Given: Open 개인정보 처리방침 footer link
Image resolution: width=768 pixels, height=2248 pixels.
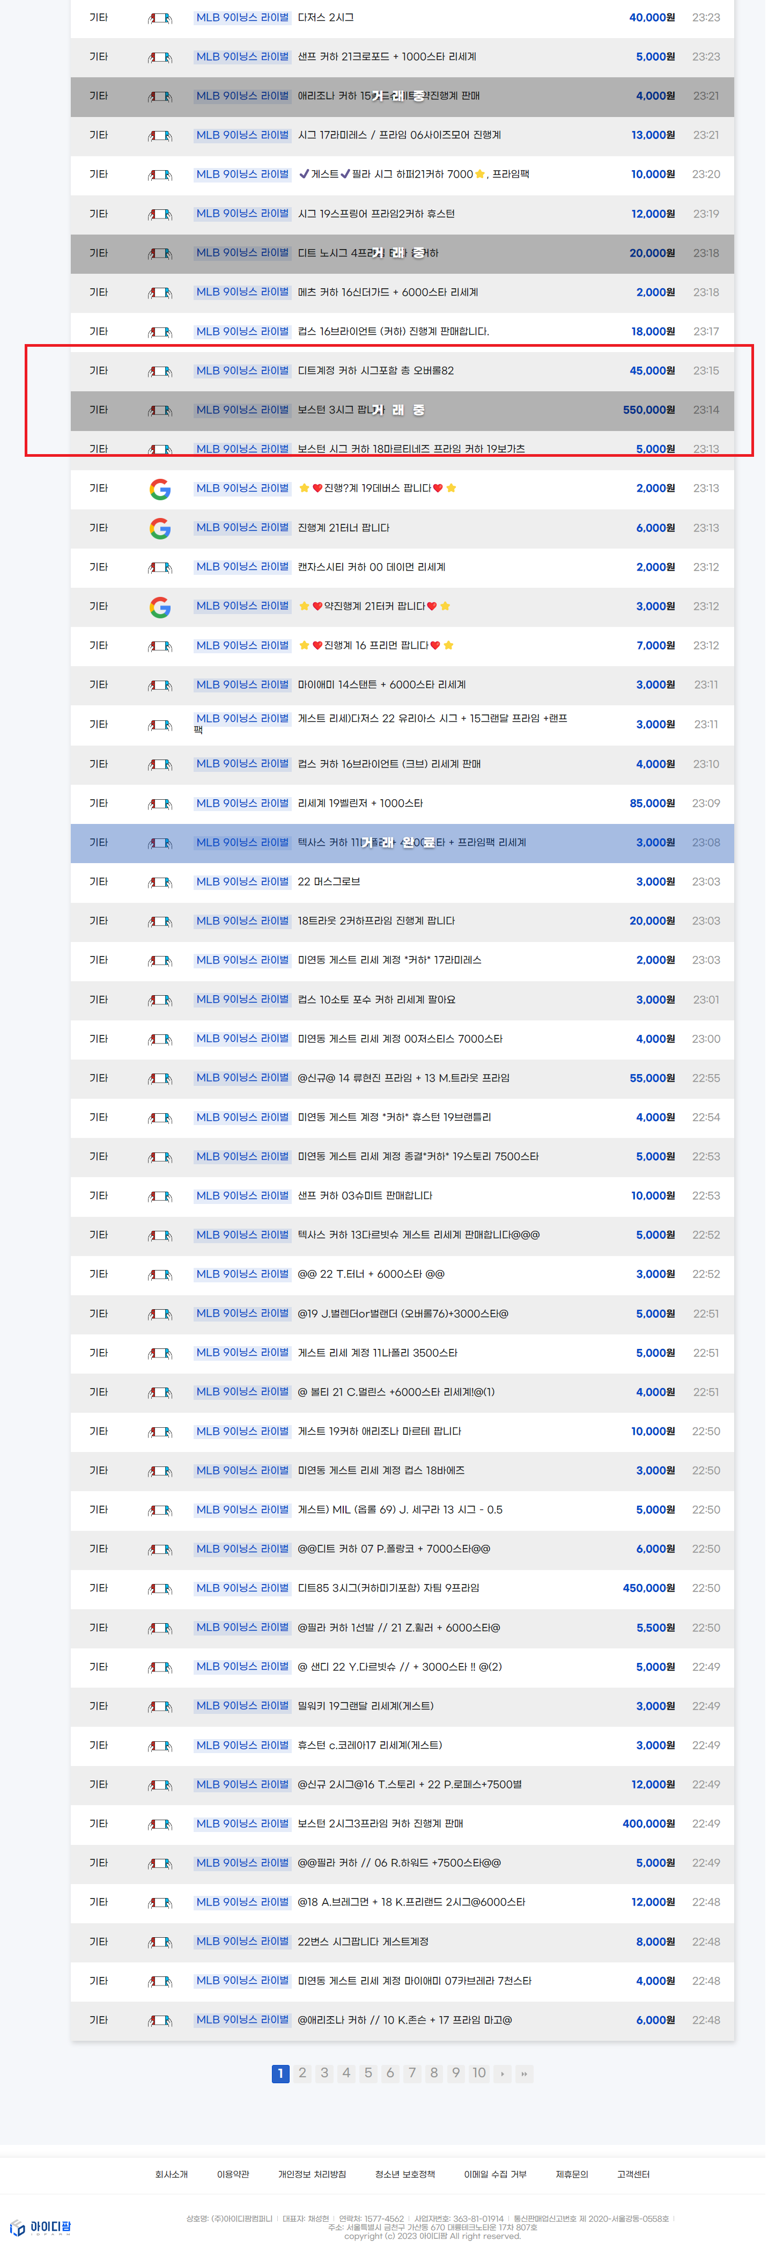Looking at the screenshot, I should tap(312, 2174).
